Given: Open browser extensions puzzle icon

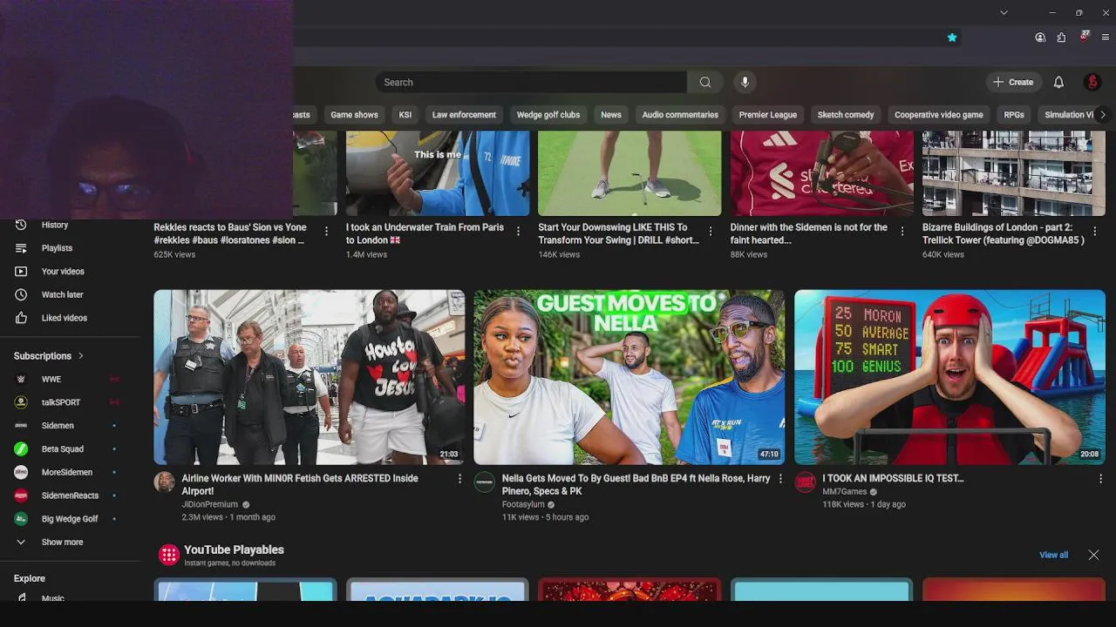Looking at the screenshot, I should pos(1061,37).
